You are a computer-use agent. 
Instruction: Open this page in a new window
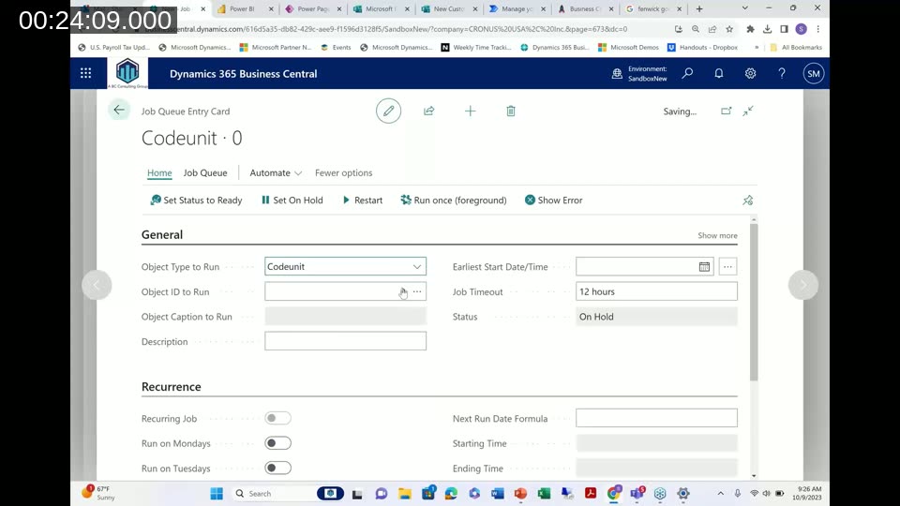[x=726, y=111]
